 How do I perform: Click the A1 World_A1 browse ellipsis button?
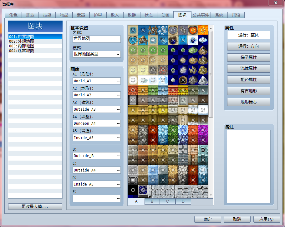click(118, 81)
